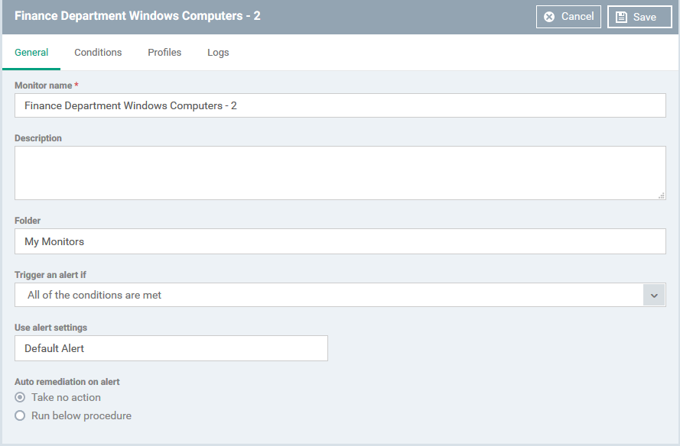Save the monitor with the Save button
Screen dimensions: 680x446
639,17
